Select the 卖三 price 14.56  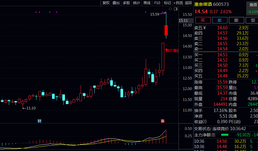pyautogui.click(x=222, y=38)
